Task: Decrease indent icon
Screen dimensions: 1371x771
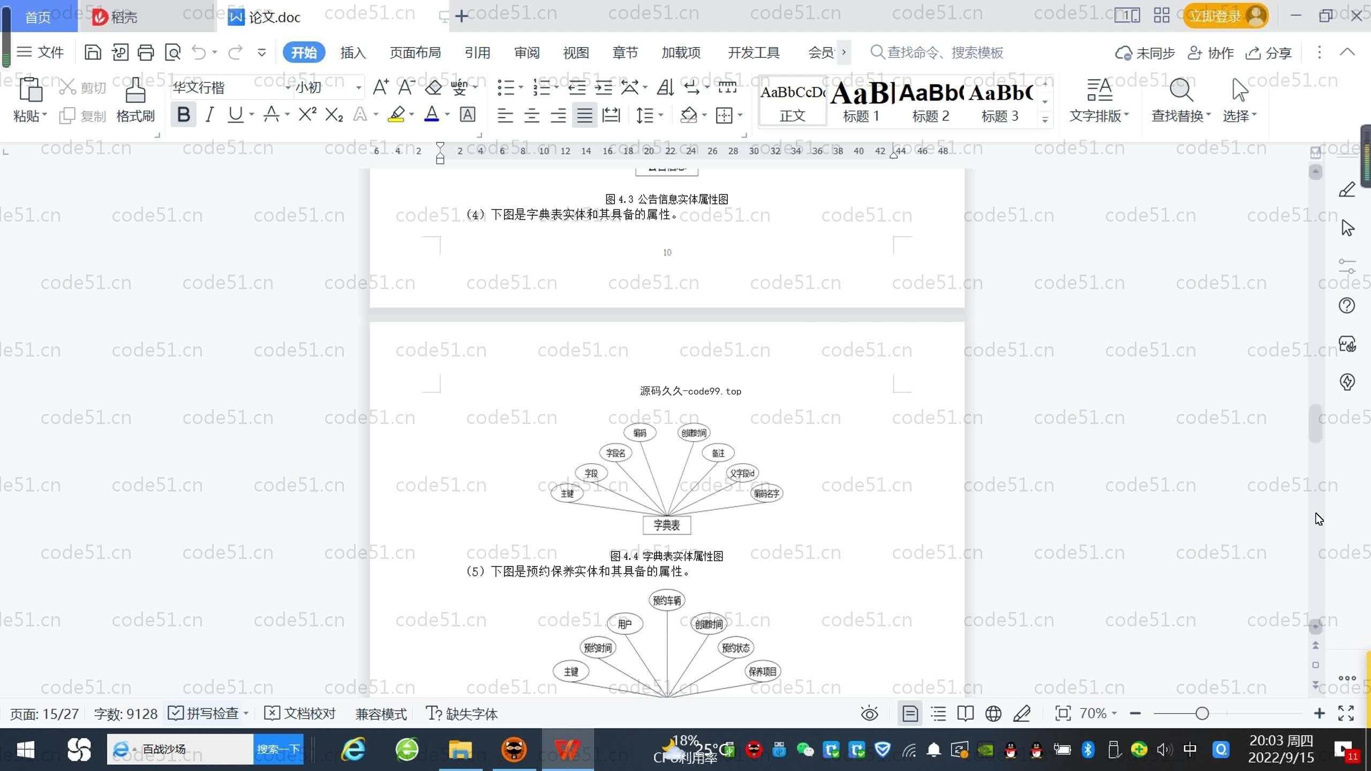Action: coord(577,87)
